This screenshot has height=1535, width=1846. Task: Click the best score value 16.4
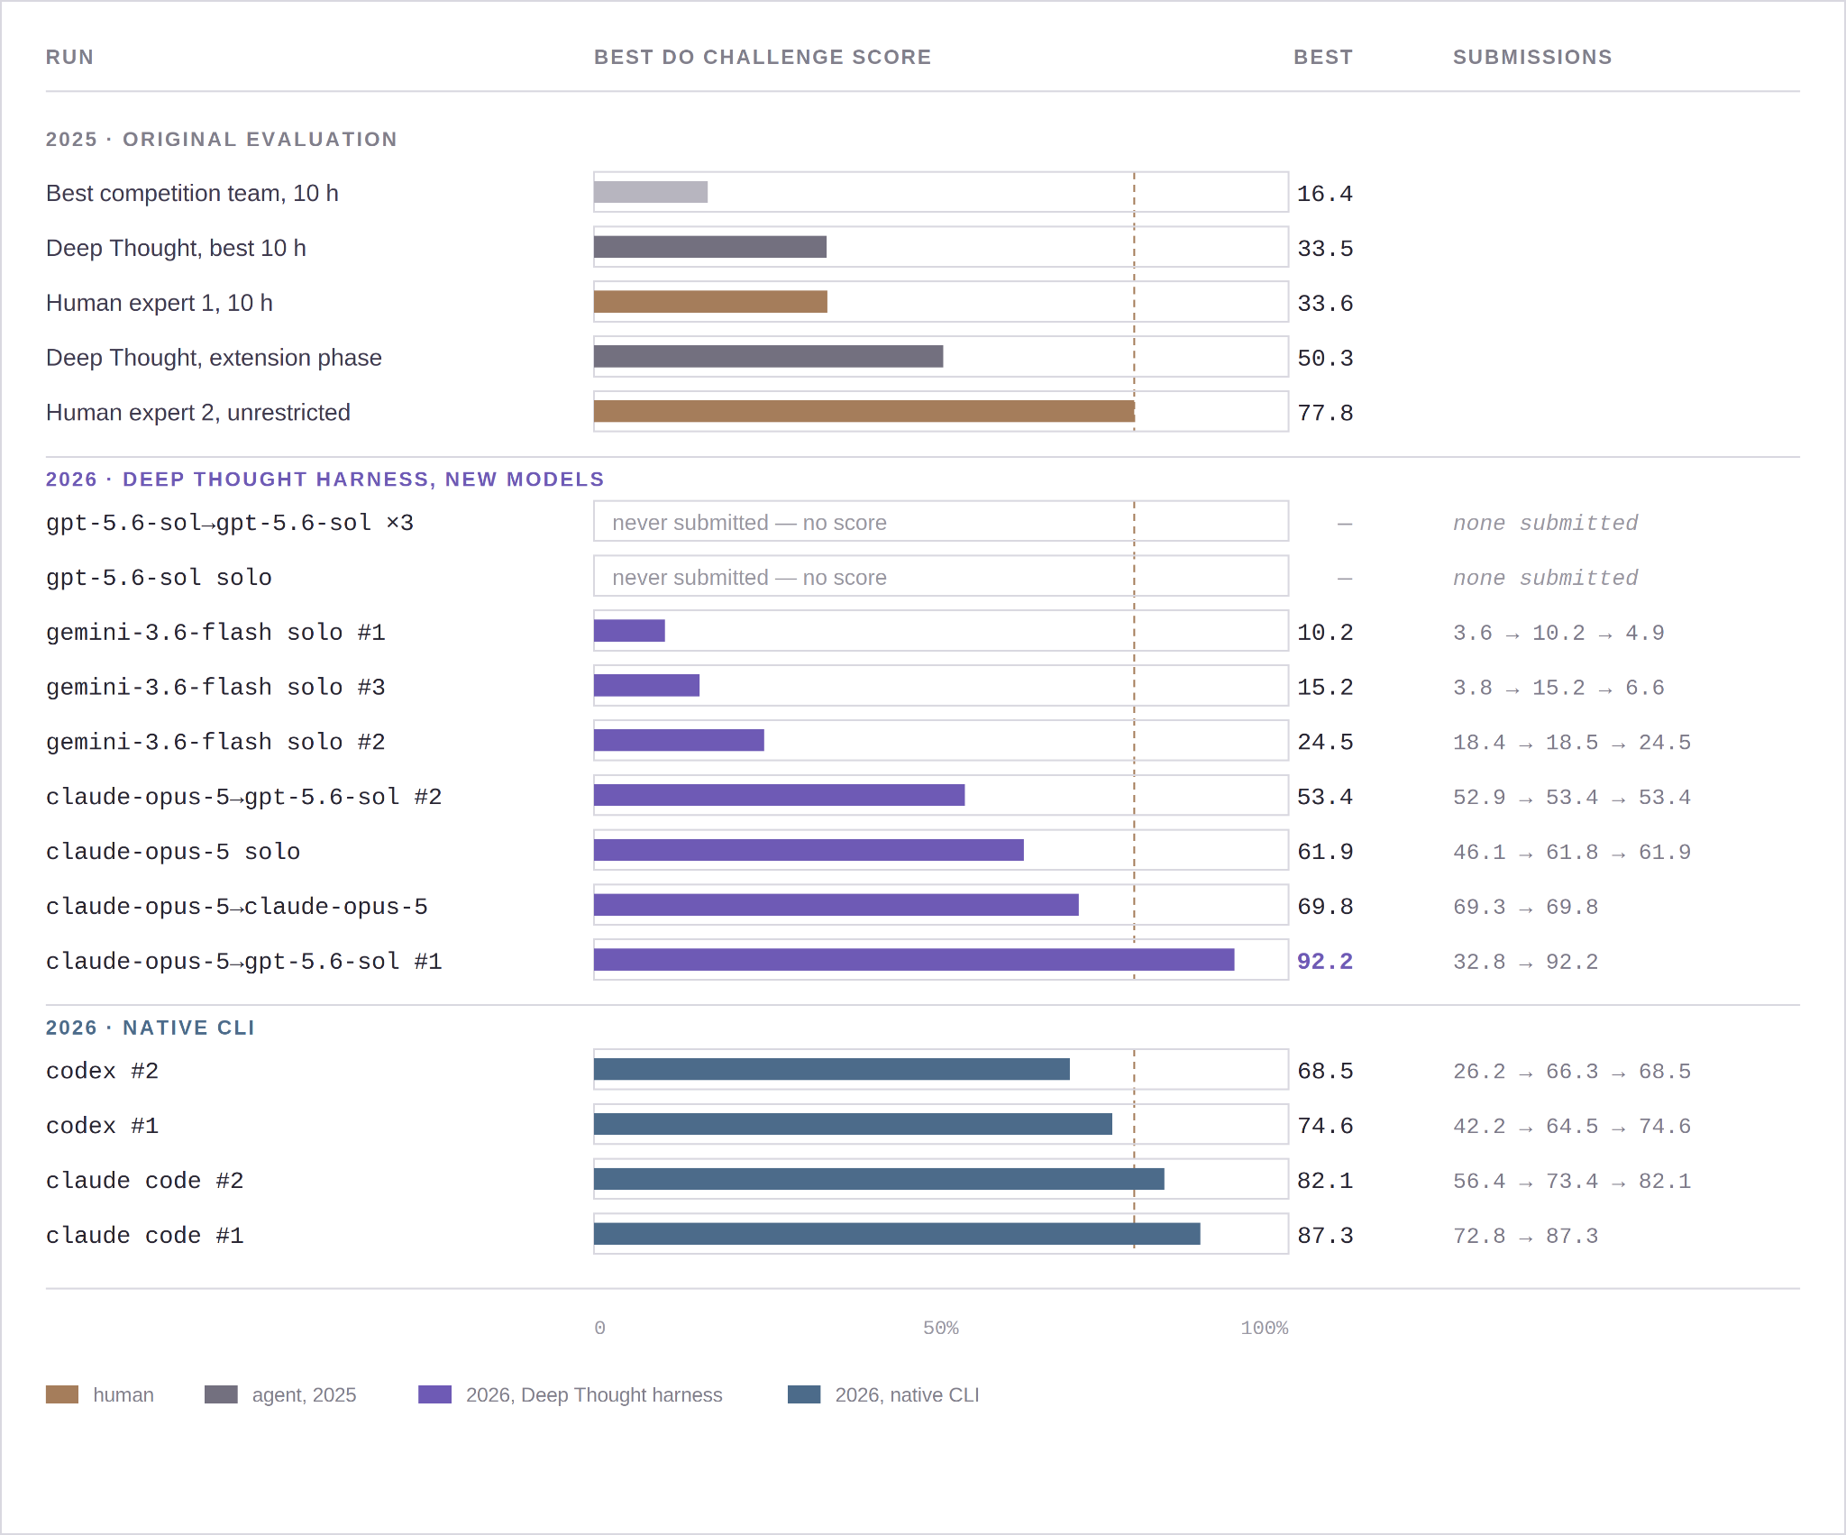(x=1325, y=194)
